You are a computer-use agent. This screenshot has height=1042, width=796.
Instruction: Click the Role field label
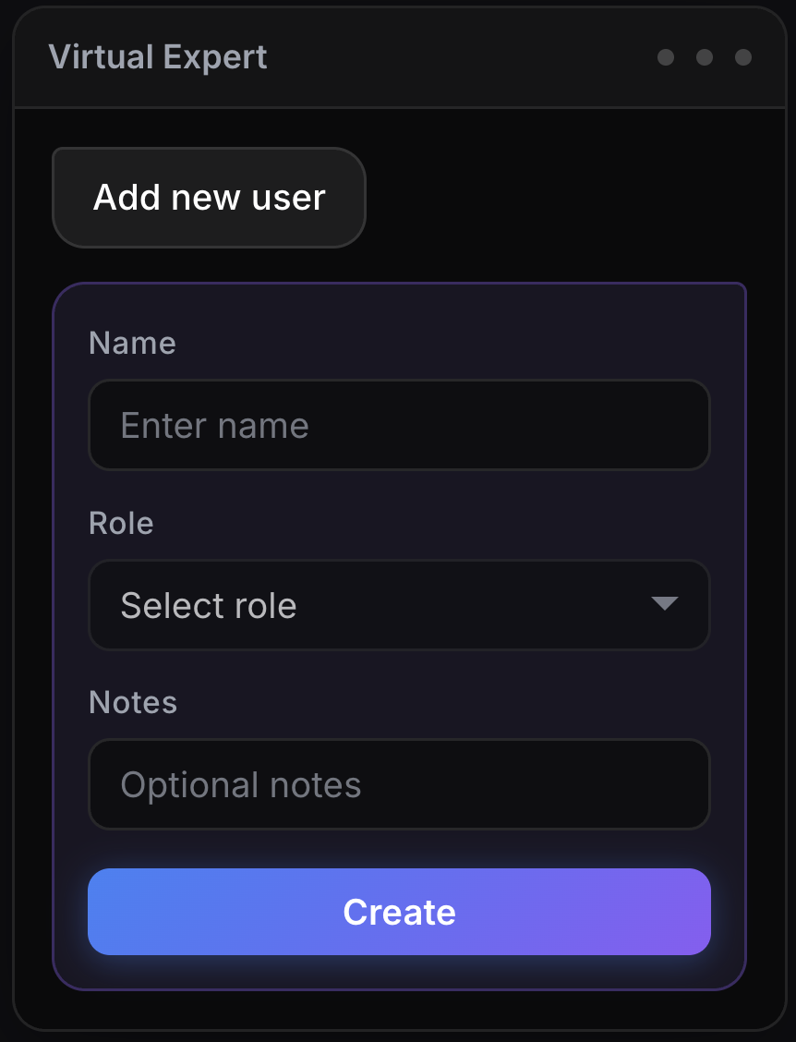pos(121,523)
